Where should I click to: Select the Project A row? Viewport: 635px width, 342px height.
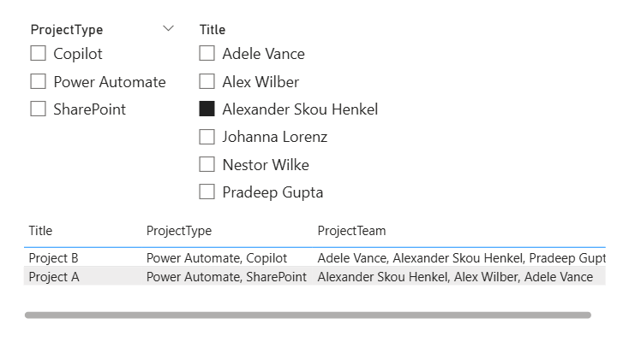(x=53, y=277)
